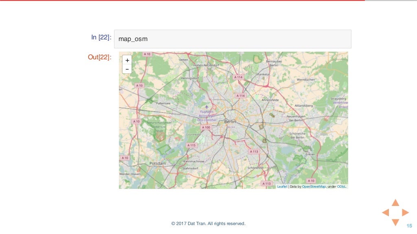Advance to next slide with right arrow
The image size is (417, 234).
tap(405, 212)
